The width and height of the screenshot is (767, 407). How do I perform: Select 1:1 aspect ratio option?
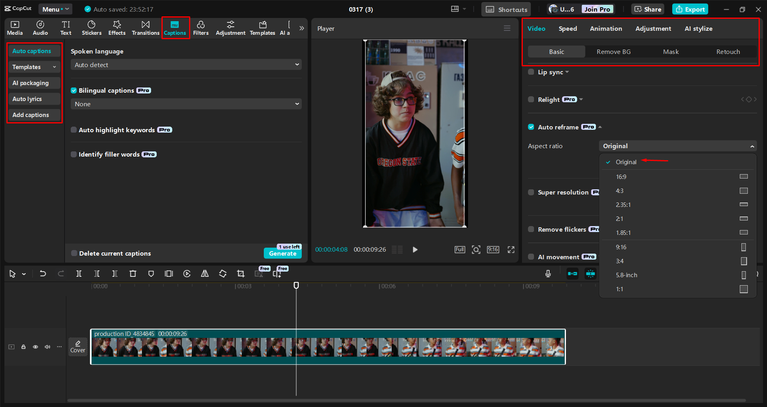point(677,289)
